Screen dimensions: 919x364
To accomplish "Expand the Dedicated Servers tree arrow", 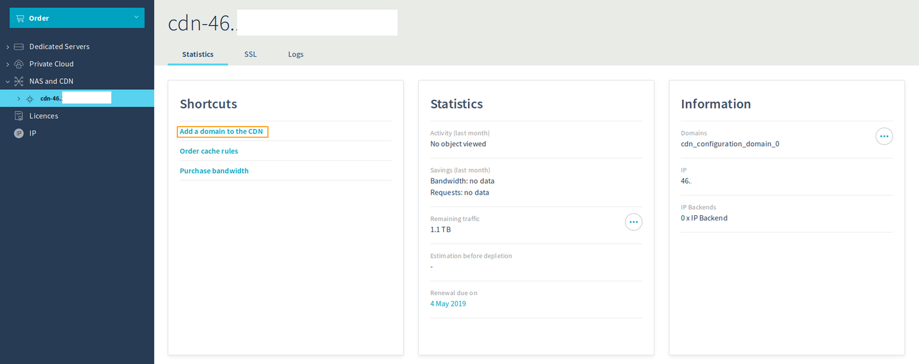I will (x=8, y=47).
